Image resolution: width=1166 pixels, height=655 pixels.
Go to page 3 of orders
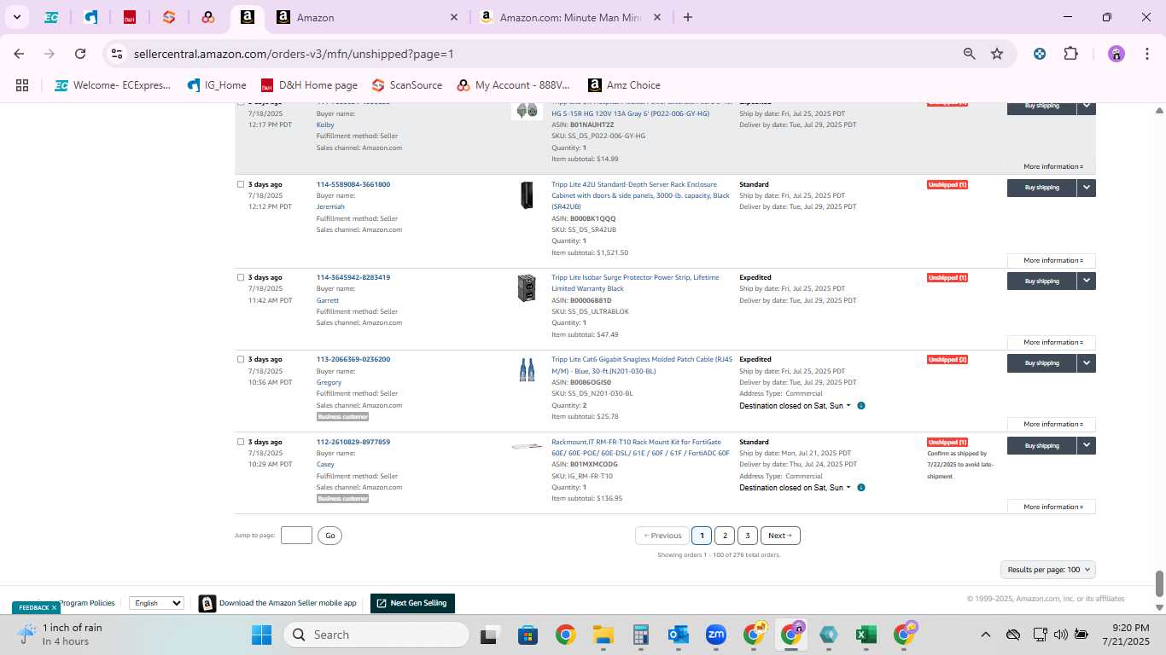pyautogui.click(x=748, y=536)
